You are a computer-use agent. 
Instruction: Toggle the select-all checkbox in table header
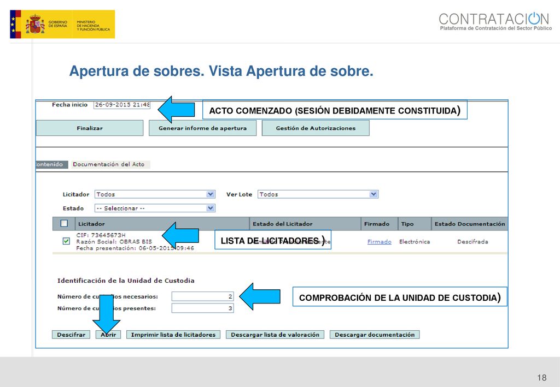pyautogui.click(x=65, y=223)
